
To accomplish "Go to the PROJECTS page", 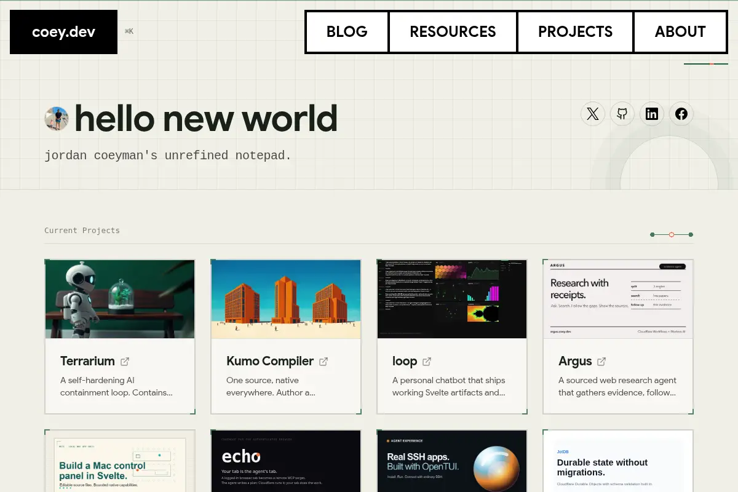I will 575,32.
